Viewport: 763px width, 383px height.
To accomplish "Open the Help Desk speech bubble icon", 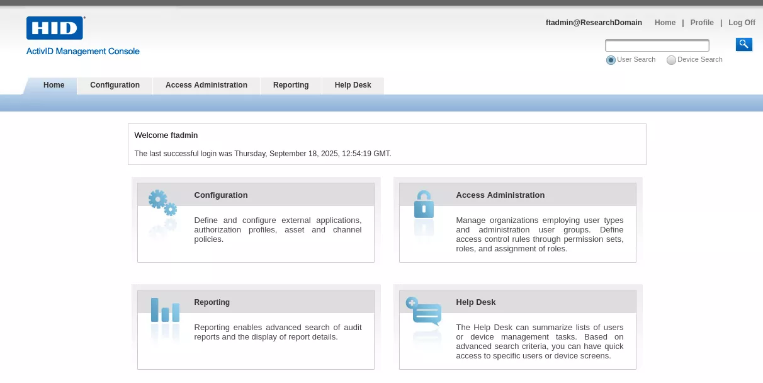I will pos(424,315).
